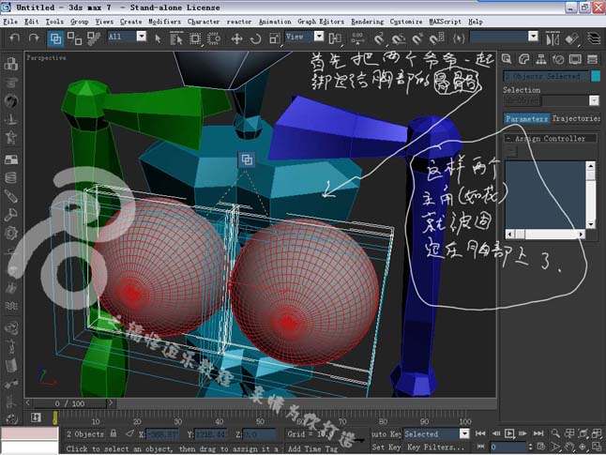606x455 pixels.
Task: Switch to the Display command panel tab
Action: (x=575, y=59)
